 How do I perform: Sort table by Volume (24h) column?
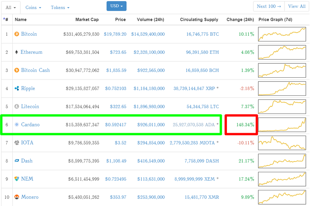(x=150, y=20)
